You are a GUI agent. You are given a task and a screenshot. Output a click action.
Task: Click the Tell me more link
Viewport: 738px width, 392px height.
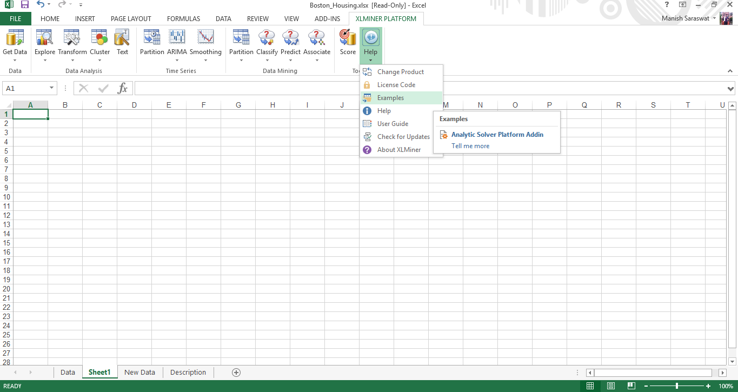(x=470, y=146)
